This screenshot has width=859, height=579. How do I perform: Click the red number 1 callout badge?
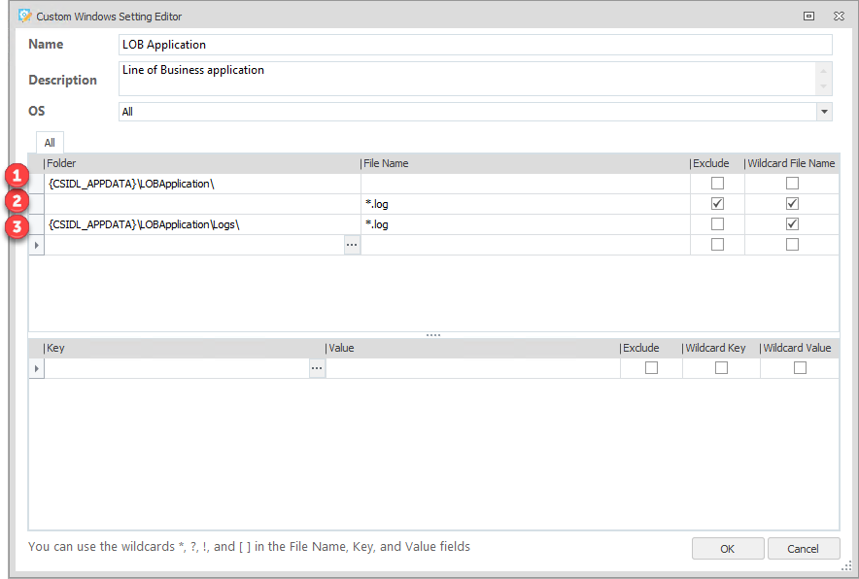16,176
